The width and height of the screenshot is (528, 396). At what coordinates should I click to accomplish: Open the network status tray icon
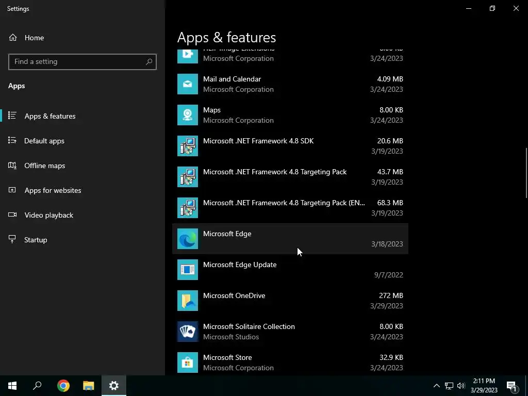[449, 386]
